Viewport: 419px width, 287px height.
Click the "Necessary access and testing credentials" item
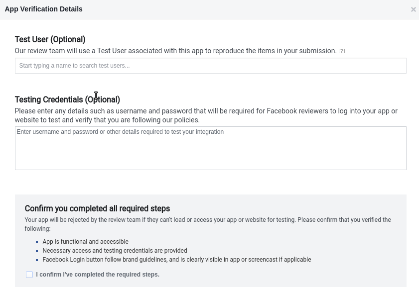click(x=115, y=251)
